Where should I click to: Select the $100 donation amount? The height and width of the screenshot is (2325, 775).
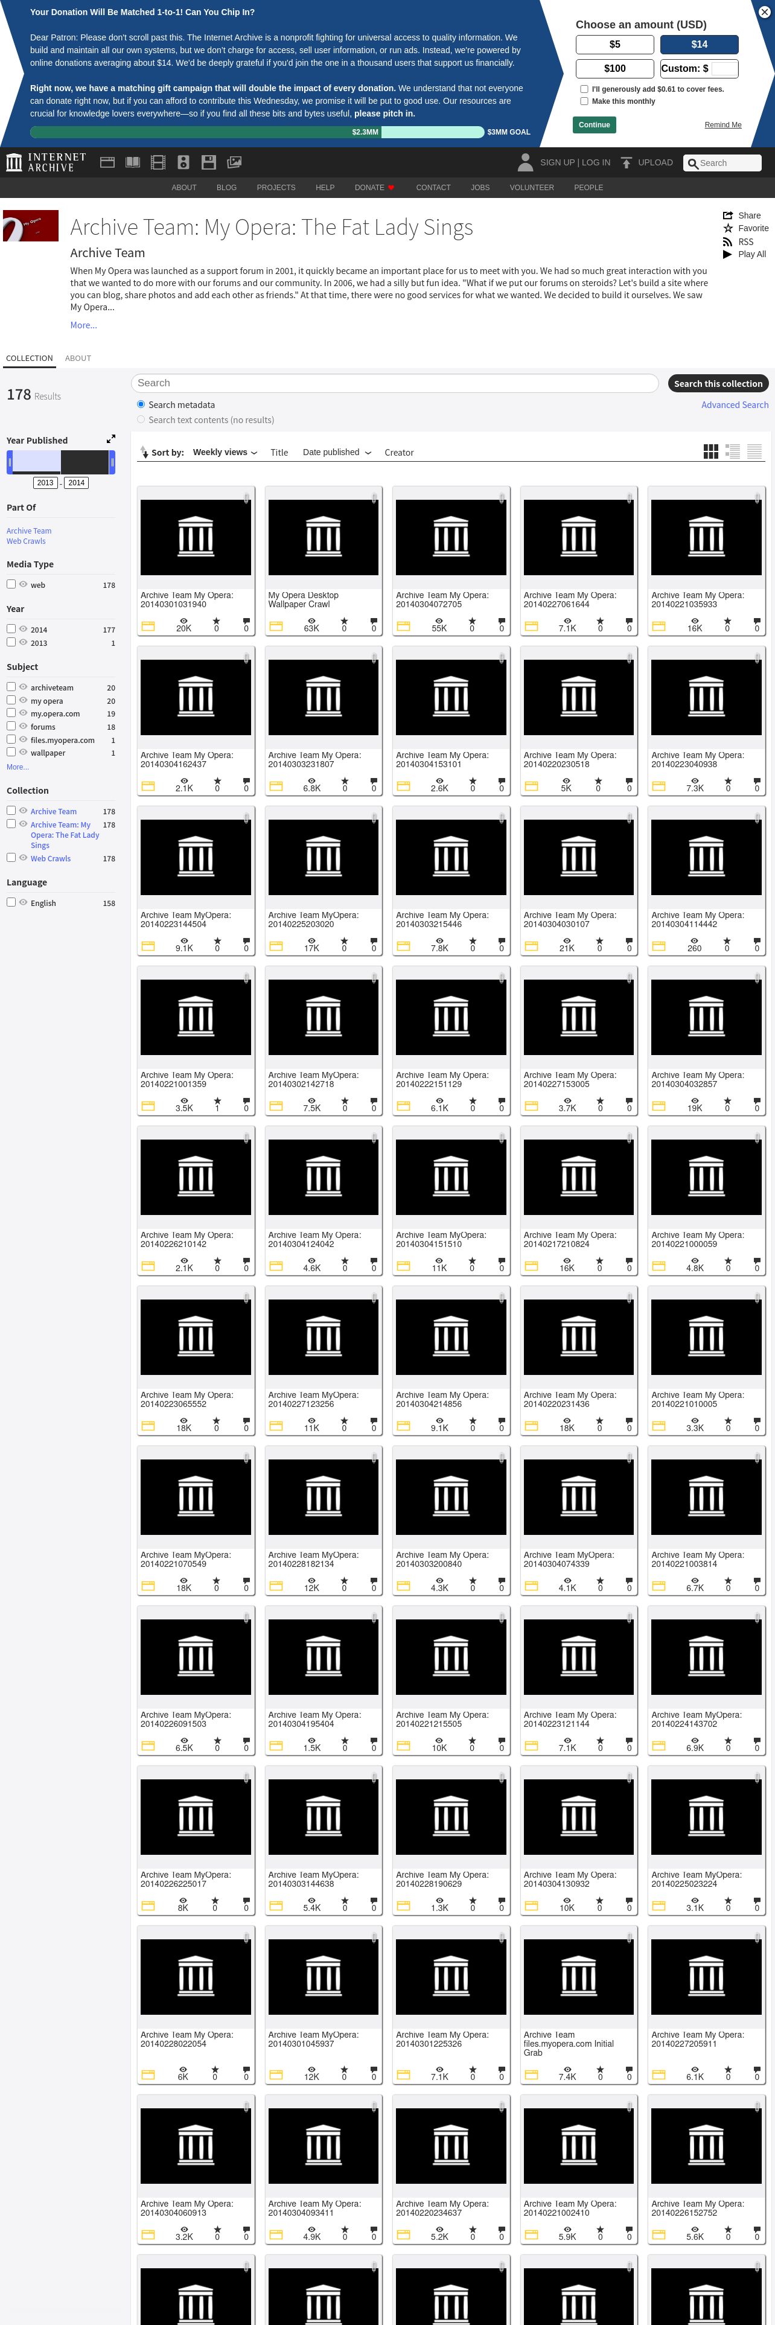614,69
